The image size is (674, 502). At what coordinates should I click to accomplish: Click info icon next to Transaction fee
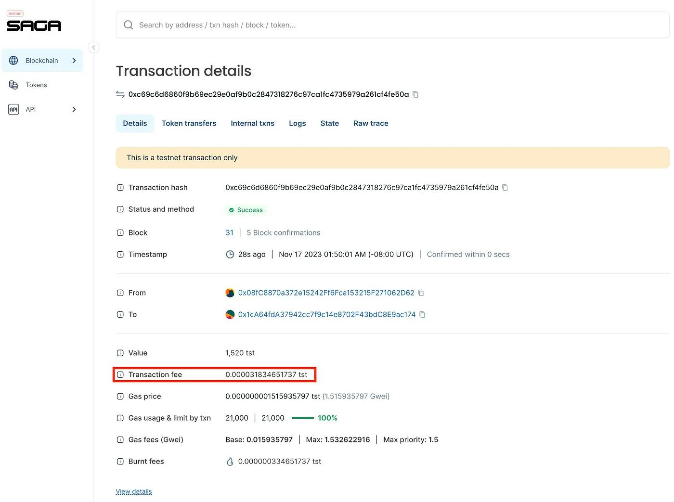point(120,375)
